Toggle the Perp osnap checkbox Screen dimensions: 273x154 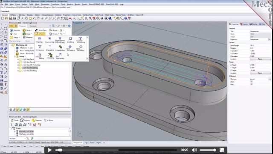(40, 146)
